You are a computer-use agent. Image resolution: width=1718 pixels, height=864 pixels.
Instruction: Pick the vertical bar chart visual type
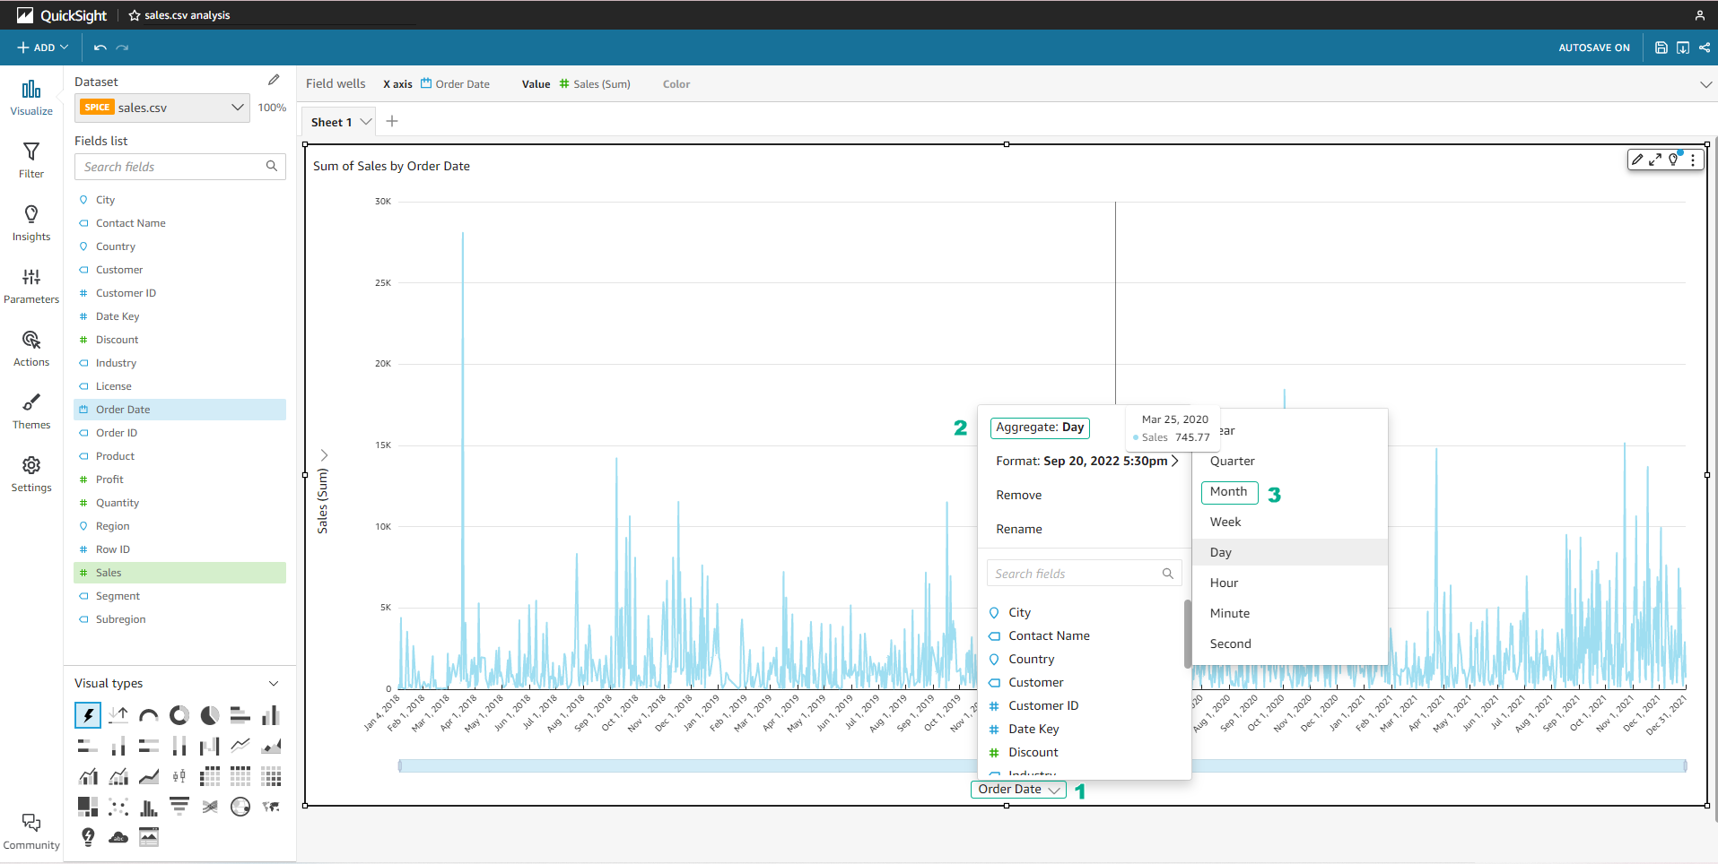(x=271, y=715)
